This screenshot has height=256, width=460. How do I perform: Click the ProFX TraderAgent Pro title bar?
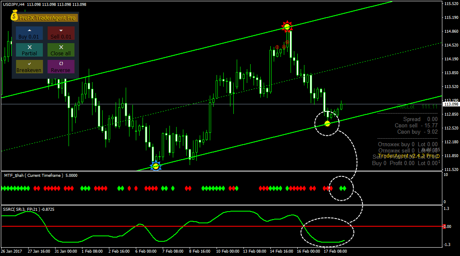click(45, 18)
